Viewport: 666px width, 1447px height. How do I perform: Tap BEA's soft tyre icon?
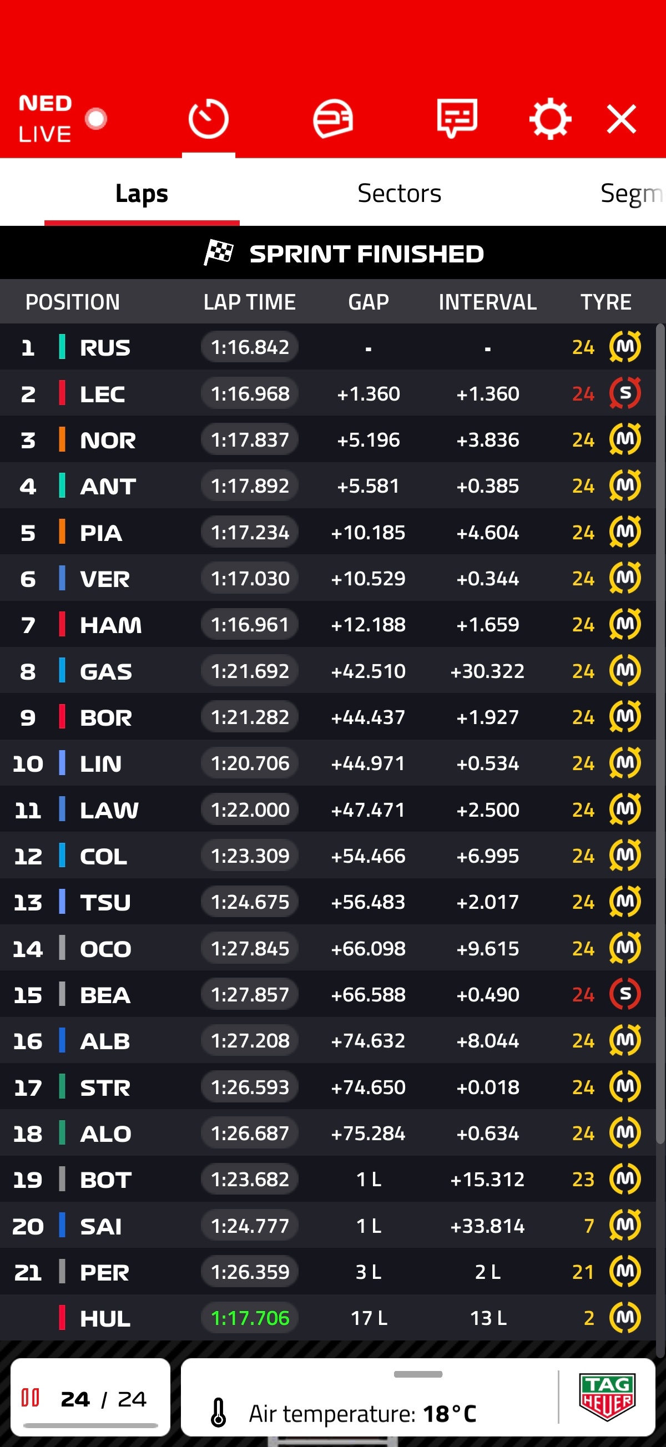(625, 994)
